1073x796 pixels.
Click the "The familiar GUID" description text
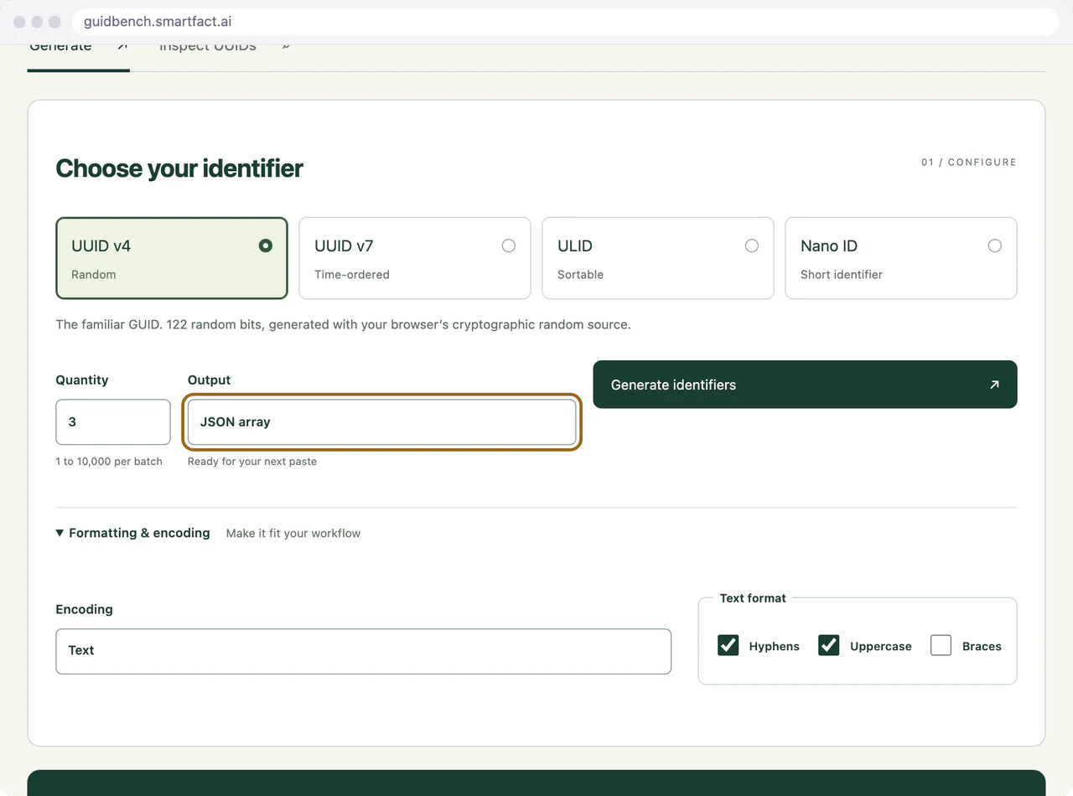coord(343,324)
